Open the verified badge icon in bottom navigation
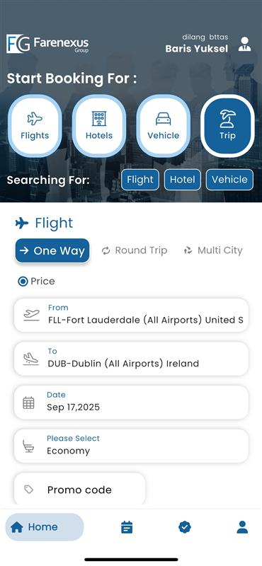 [x=185, y=527]
